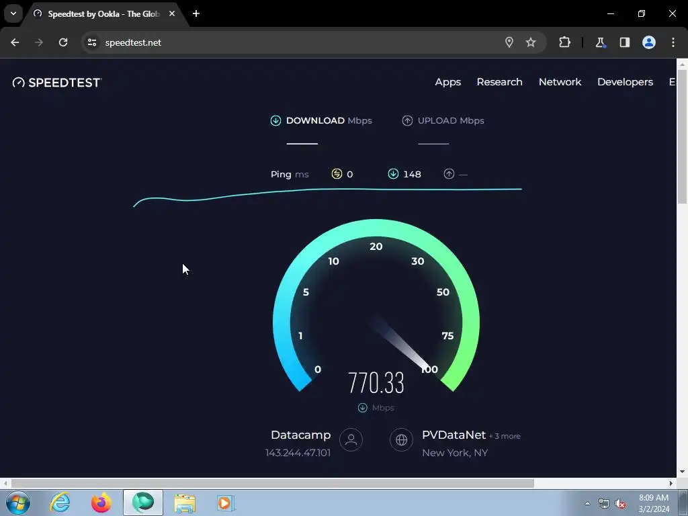Click the network tray icon
The height and width of the screenshot is (516, 688).
[604, 504]
